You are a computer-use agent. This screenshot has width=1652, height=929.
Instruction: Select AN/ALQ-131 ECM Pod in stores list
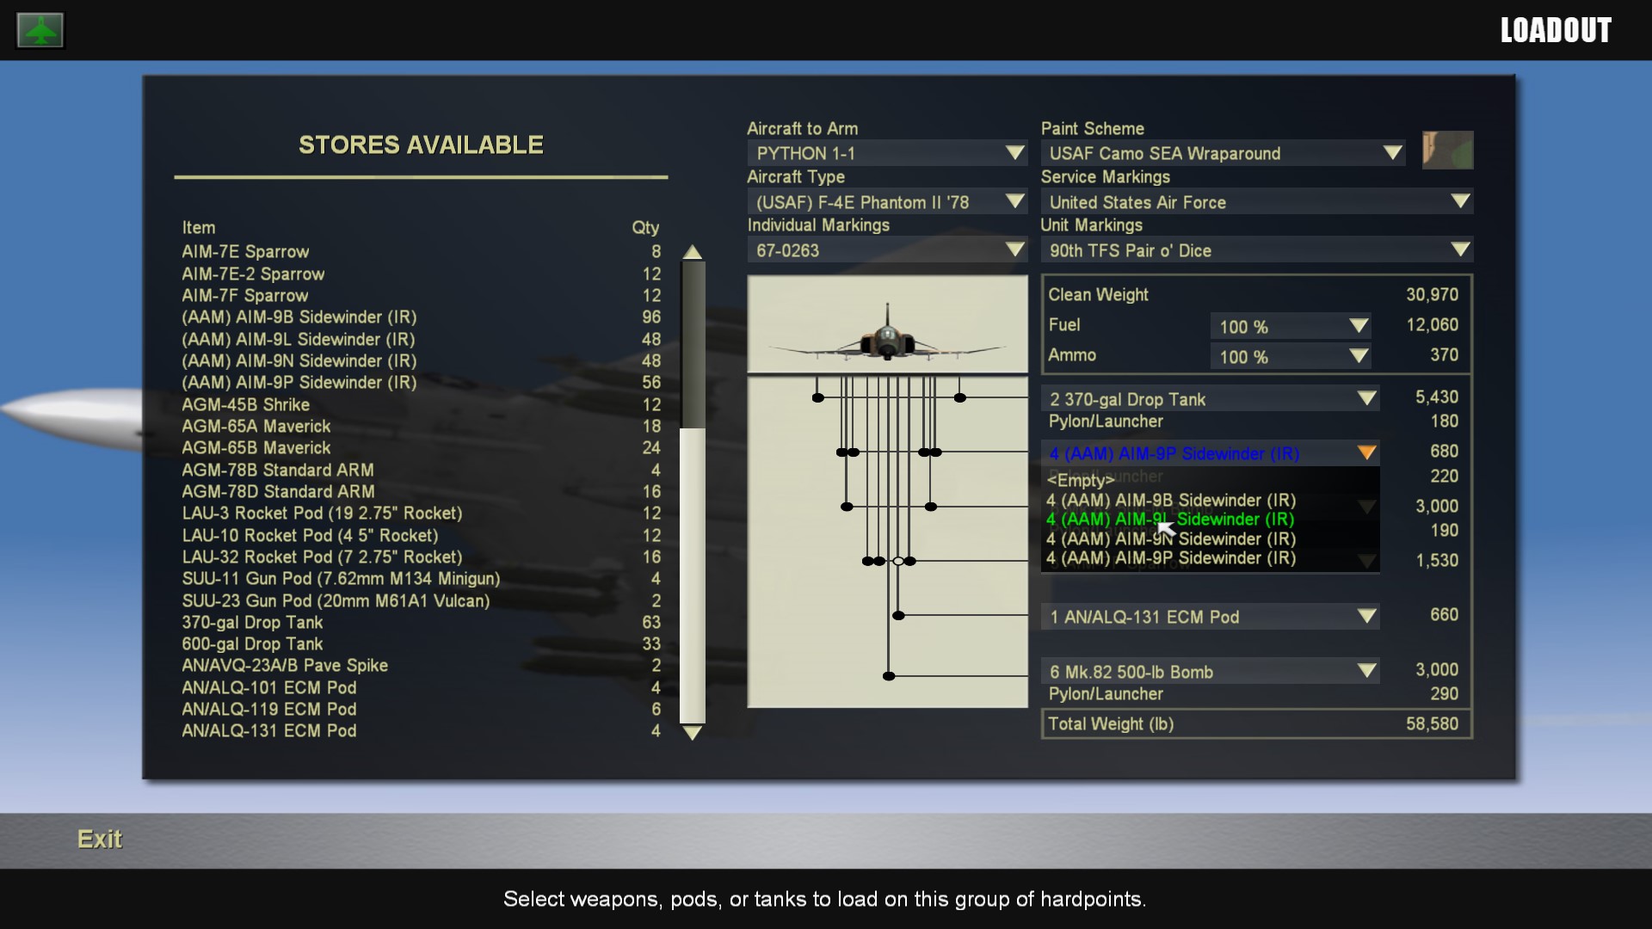point(421,731)
